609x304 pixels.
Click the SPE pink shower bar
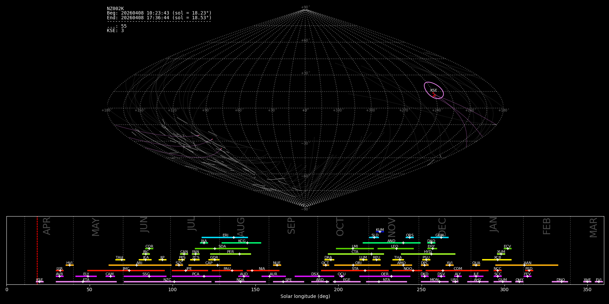(x=289, y=282)
